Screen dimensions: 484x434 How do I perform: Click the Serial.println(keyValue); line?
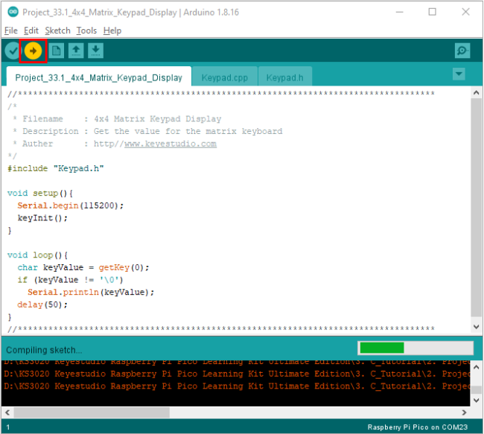(91, 292)
